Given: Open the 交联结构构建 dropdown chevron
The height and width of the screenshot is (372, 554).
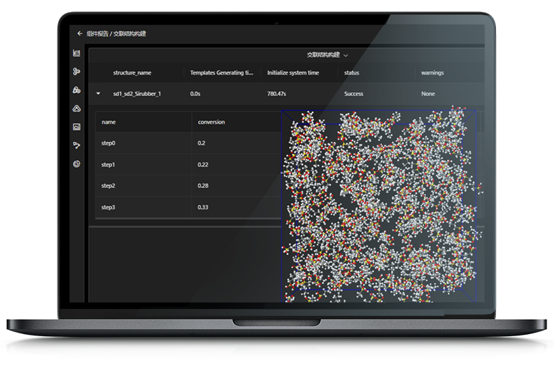Looking at the screenshot, I should 346,55.
